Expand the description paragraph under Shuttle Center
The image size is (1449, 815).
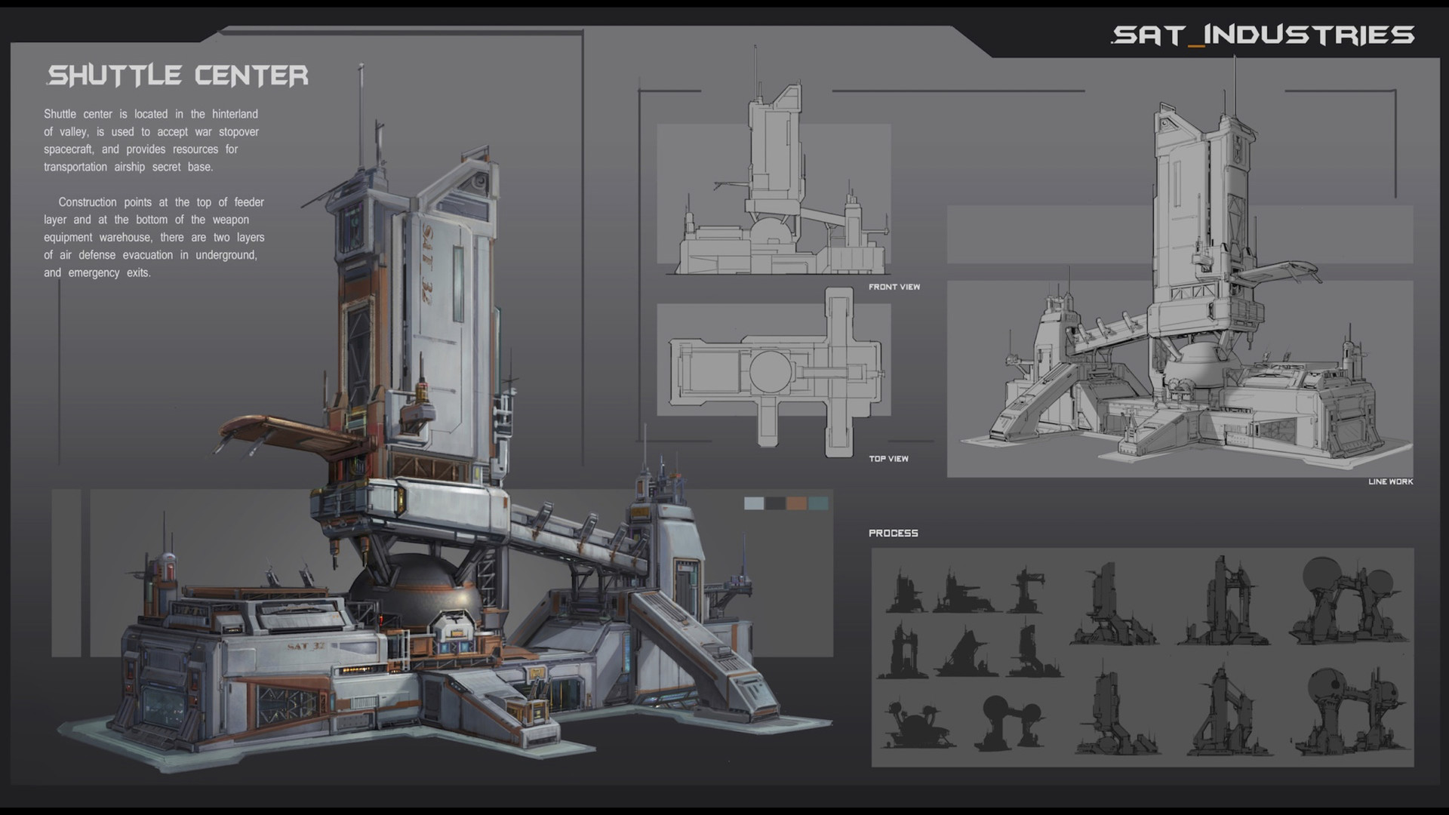[x=151, y=140]
